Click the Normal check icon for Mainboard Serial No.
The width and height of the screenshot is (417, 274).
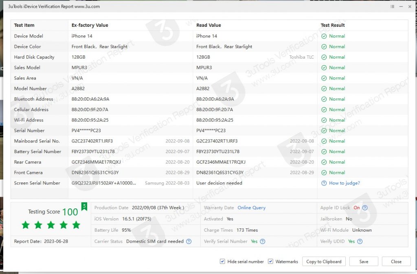click(x=324, y=141)
